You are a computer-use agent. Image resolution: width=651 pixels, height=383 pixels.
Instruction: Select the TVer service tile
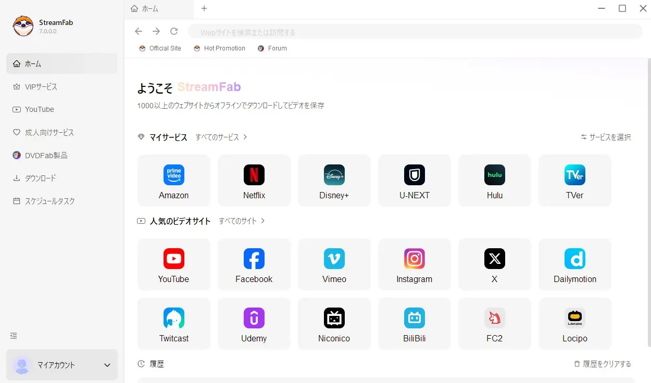[x=574, y=180]
